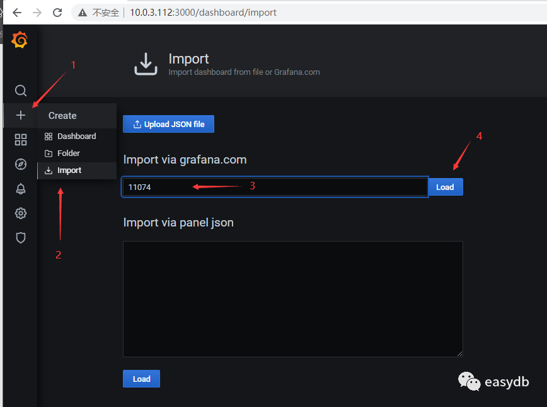The image size is (547, 407).
Task: Focus the grafana.com dashboard ID input
Action: click(275, 187)
